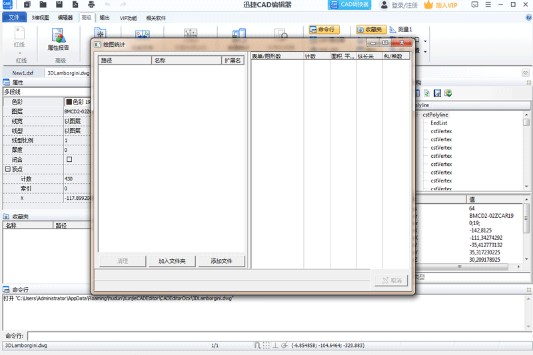Open the CAD转换器 converter

tap(349, 5)
